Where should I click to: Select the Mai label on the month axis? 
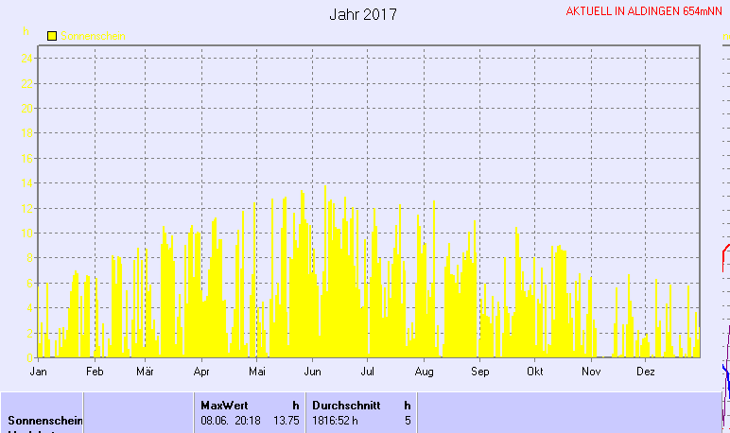pos(255,372)
